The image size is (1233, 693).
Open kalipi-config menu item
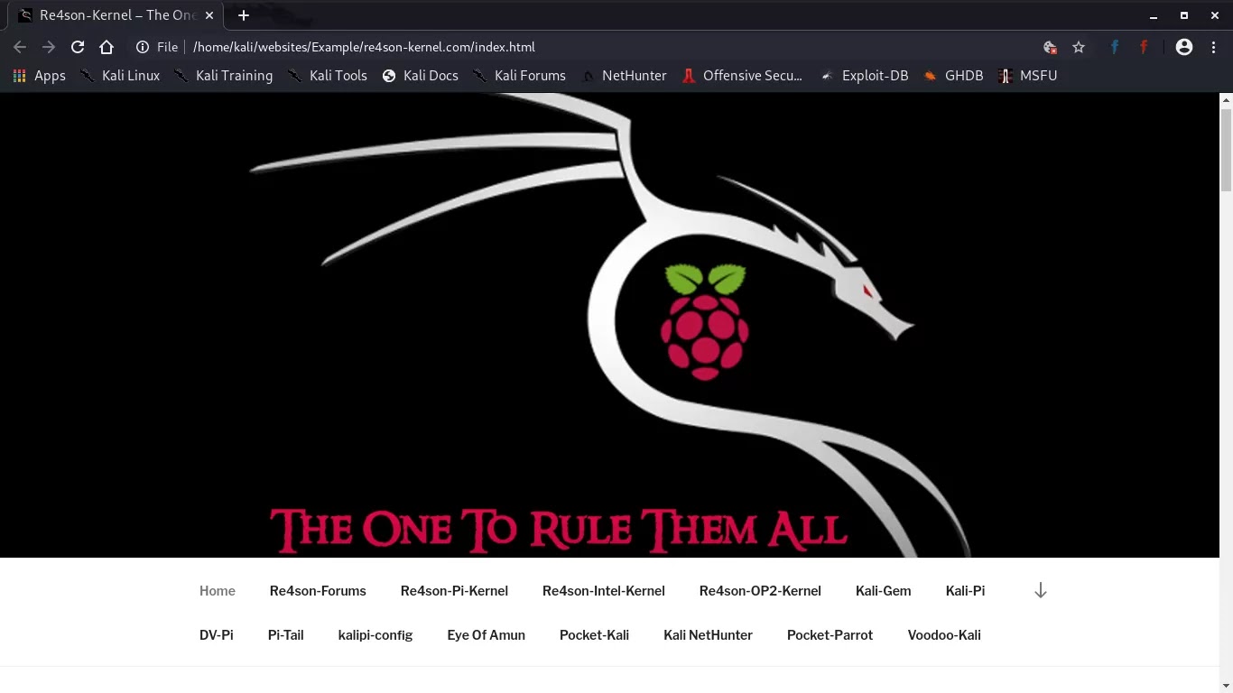[375, 635]
